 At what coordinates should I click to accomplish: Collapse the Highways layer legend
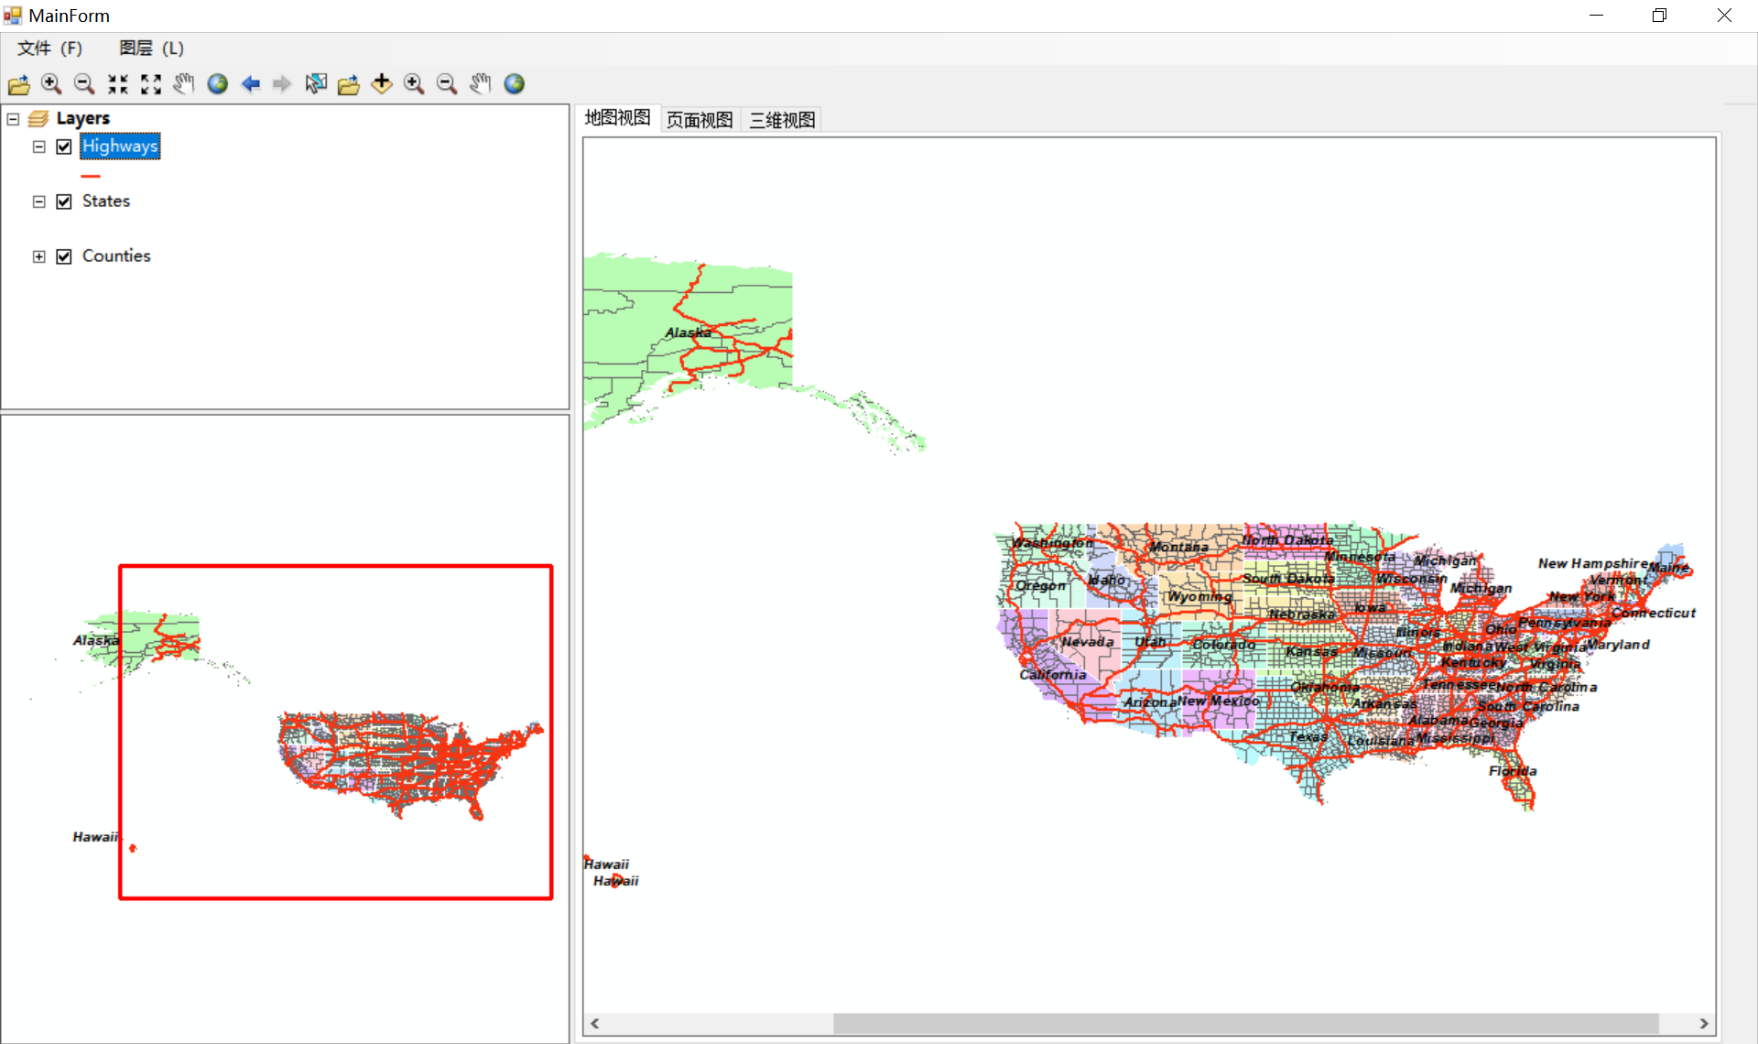pyautogui.click(x=38, y=147)
